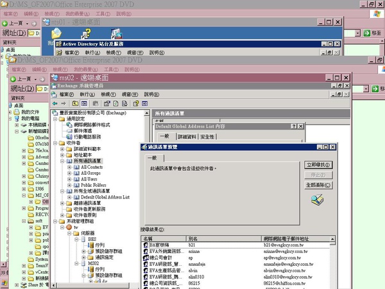Screen dimensions: 385x289
Task: Select the alvin@evaglory.com.tw result row
Action: 235,270
